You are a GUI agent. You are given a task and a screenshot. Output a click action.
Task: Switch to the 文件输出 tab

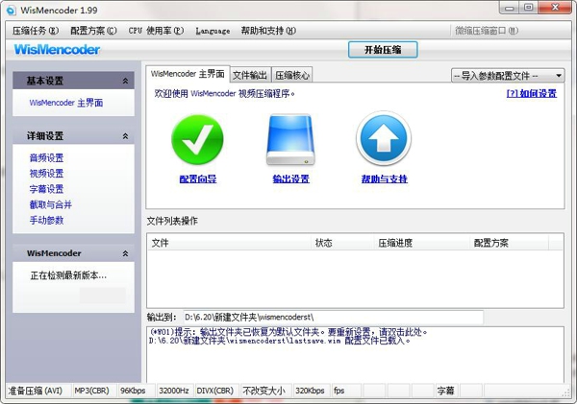[x=250, y=75]
